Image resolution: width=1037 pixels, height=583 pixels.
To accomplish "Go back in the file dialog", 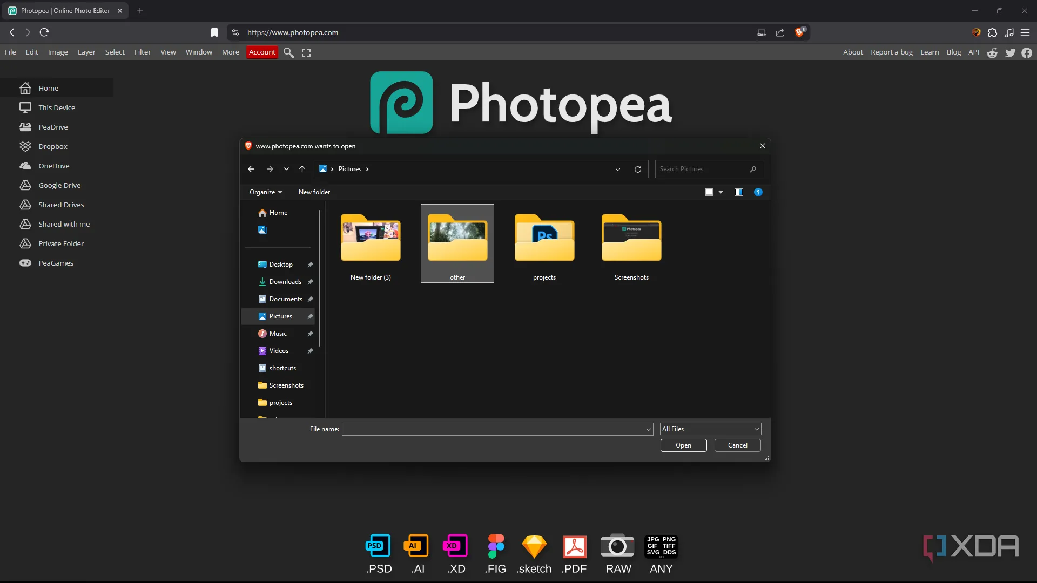I will point(251,169).
